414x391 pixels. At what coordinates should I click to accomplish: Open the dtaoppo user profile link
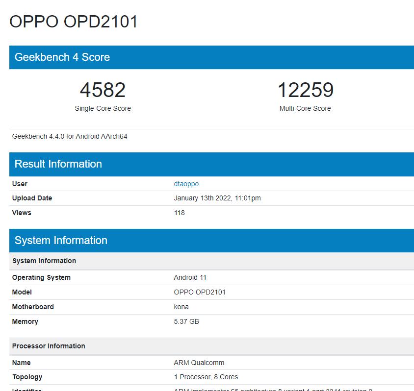(x=186, y=184)
